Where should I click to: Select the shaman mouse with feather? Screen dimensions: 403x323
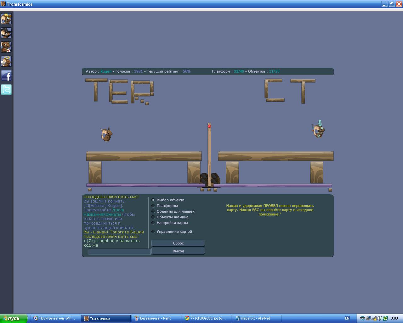coord(319,129)
